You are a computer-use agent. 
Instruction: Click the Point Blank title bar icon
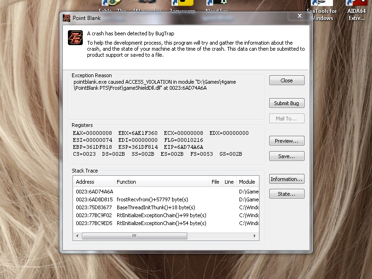pos(66,18)
